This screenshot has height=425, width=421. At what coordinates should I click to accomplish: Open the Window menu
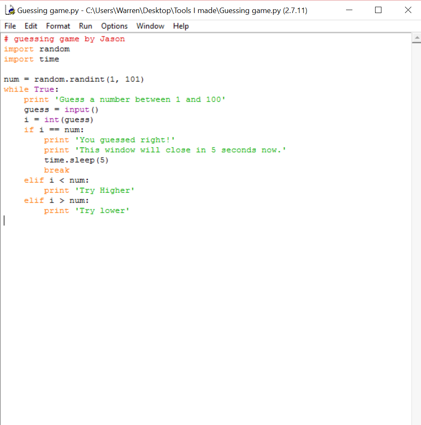[x=150, y=26]
